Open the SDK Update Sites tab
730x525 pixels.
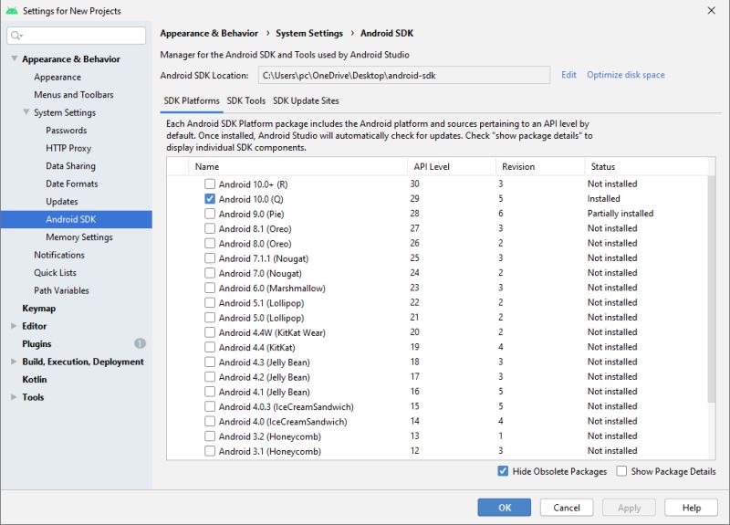[306, 101]
